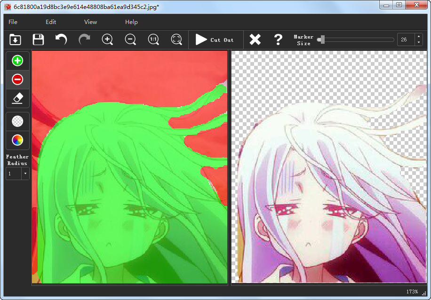This screenshot has width=431, height=300.
Task: Zoom in with the plus magnifier
Action: (107, 39)
